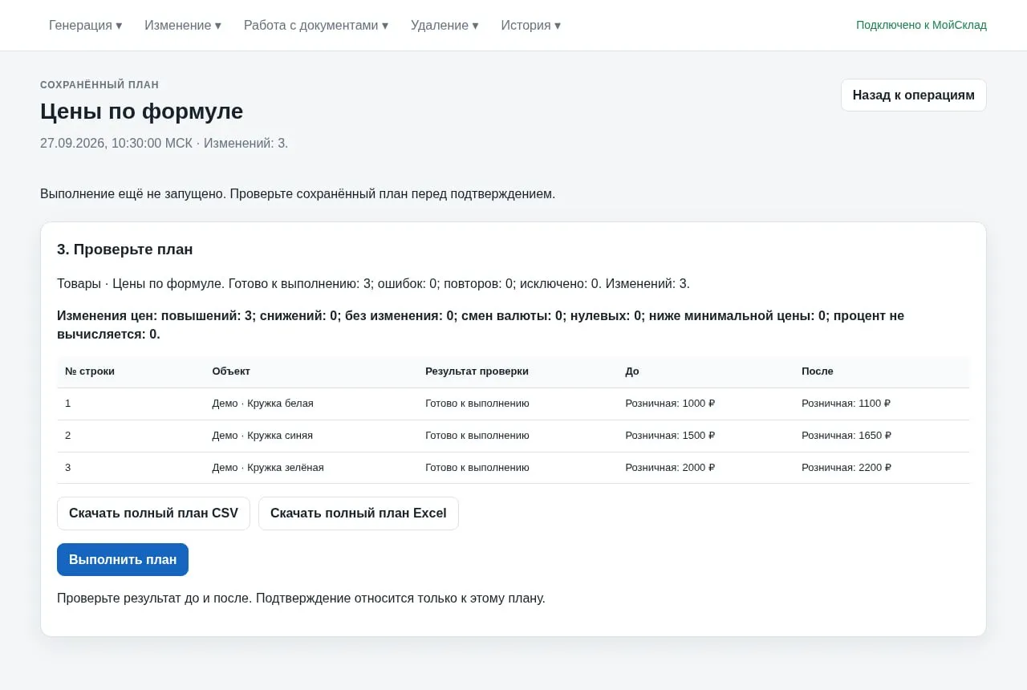Click the Сохранённый план label
This screenshot has height=690, width=1027.
99,85
